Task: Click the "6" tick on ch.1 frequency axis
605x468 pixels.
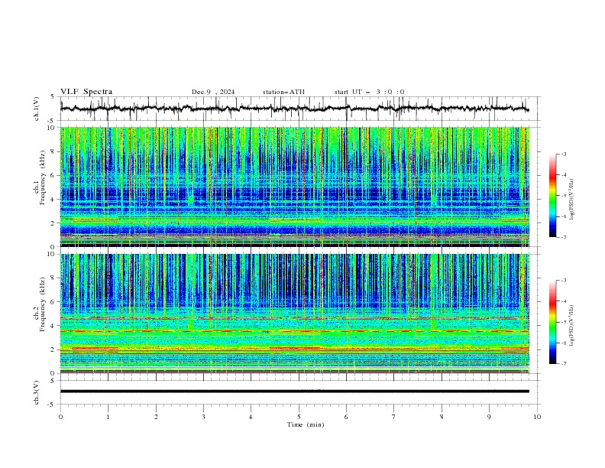Action: (53, 176)
